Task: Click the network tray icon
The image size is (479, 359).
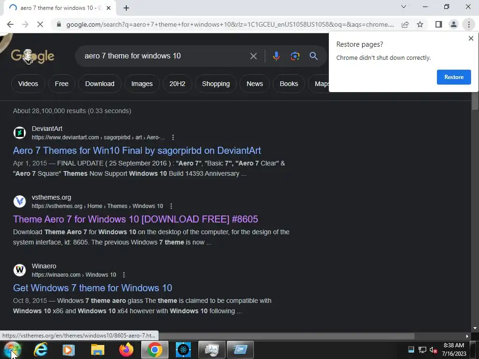Action: (422, 350)
